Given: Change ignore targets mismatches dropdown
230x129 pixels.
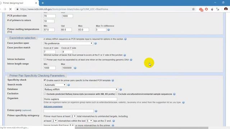Looking at the screenshot, I should tap(72, 125).
